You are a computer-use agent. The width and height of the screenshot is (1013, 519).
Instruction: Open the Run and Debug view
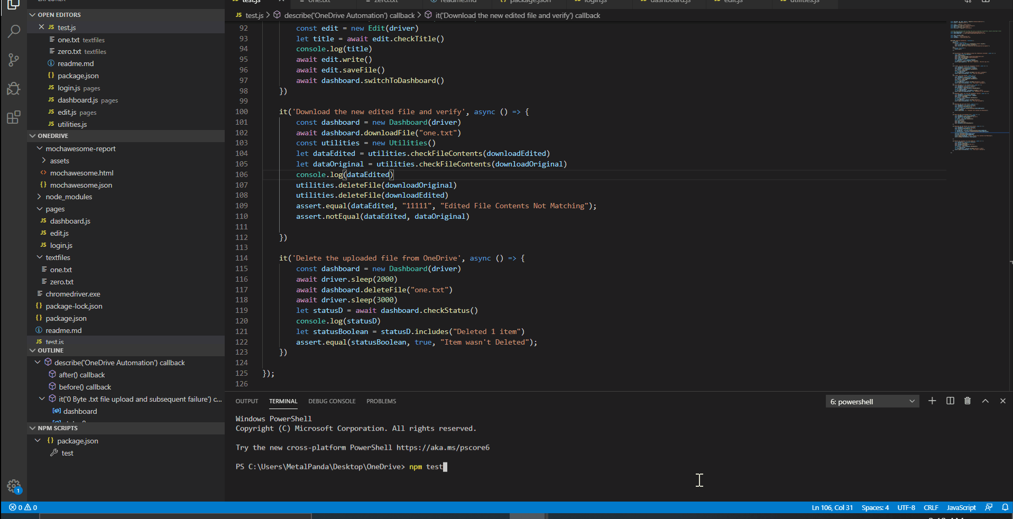point(14,88)
